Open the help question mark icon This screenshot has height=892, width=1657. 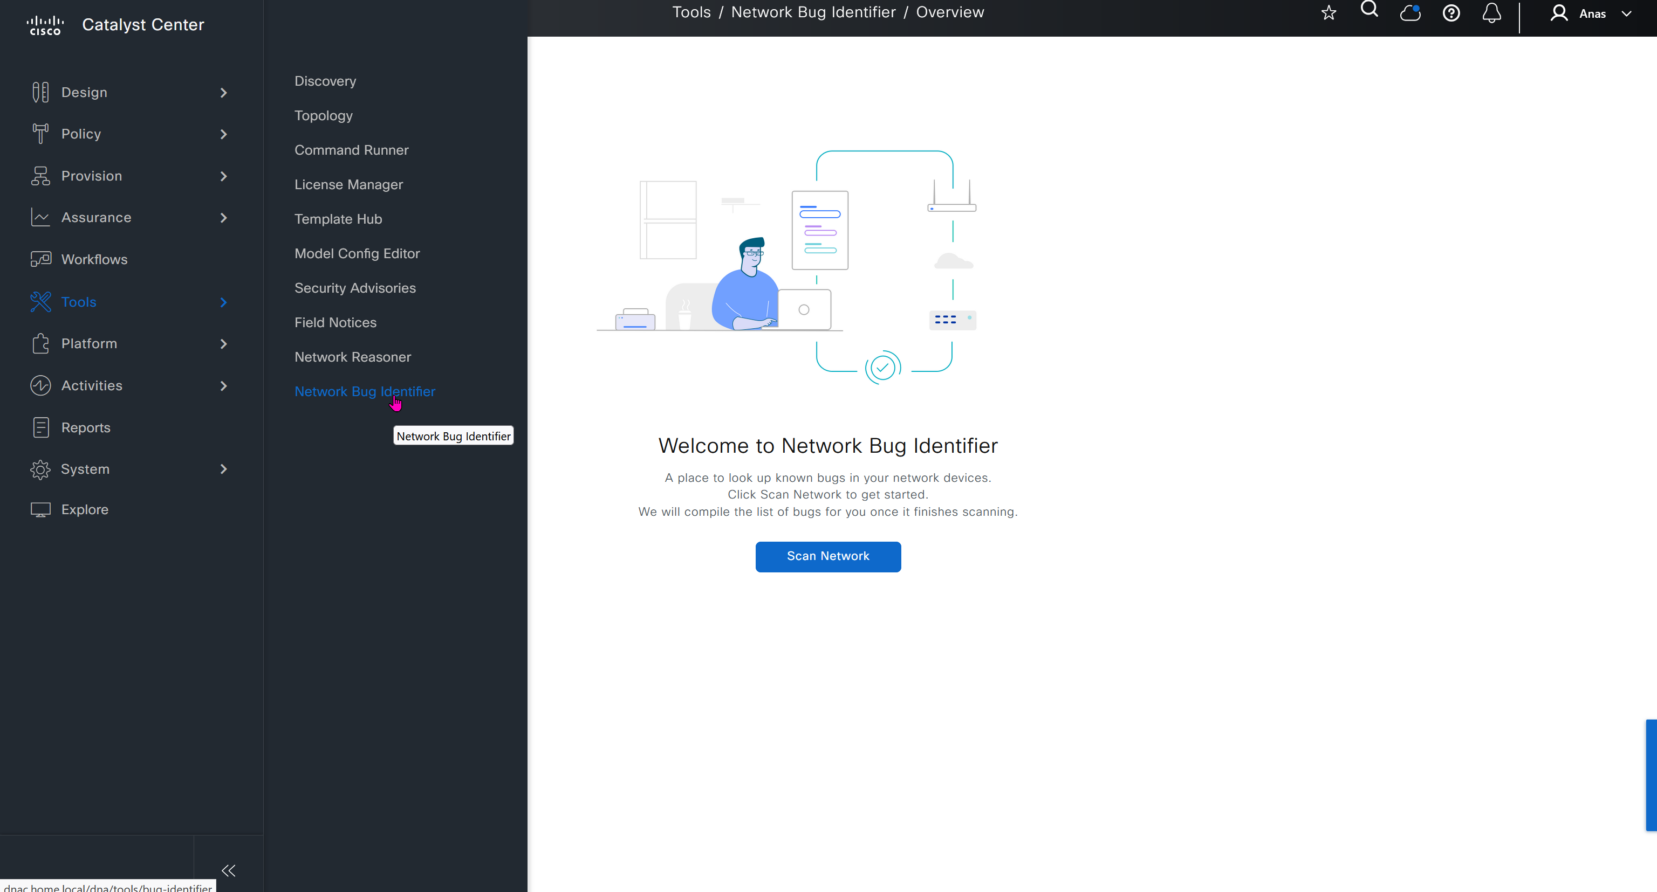pyautogui.click(x=1451, y=13)
